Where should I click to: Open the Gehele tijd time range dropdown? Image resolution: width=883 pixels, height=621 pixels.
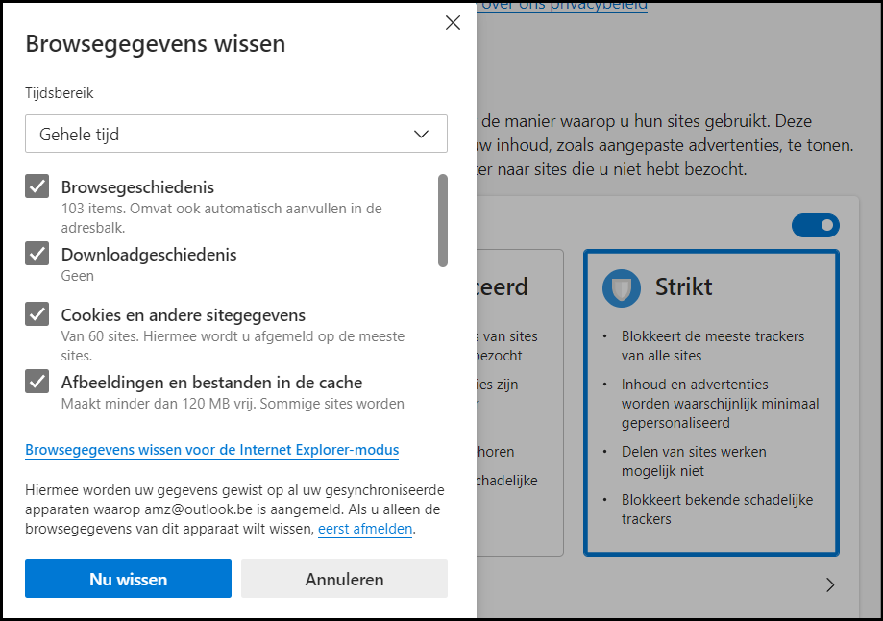pyautogui.click(x=235, y=135)
